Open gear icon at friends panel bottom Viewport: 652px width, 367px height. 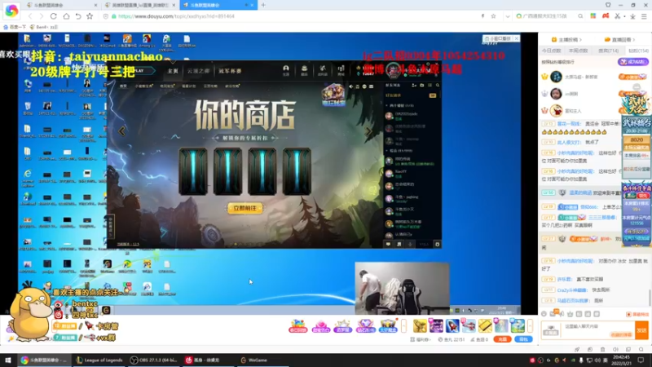click(437, 244)
